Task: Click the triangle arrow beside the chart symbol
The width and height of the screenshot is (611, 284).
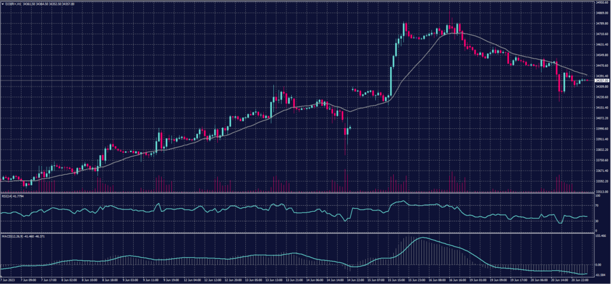Action: [x=2, y=3]
